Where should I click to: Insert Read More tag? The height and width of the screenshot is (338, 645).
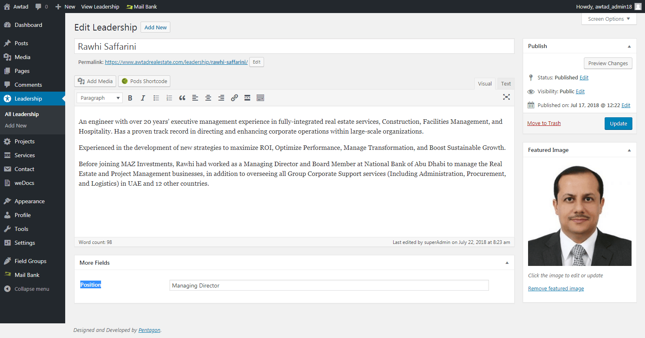click(x=247, y=98)
